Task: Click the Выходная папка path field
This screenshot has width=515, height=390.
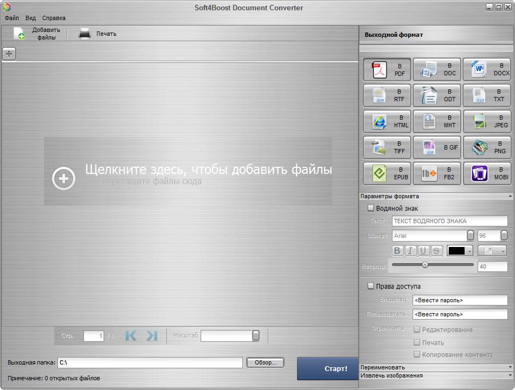Action: pos(150,362)
